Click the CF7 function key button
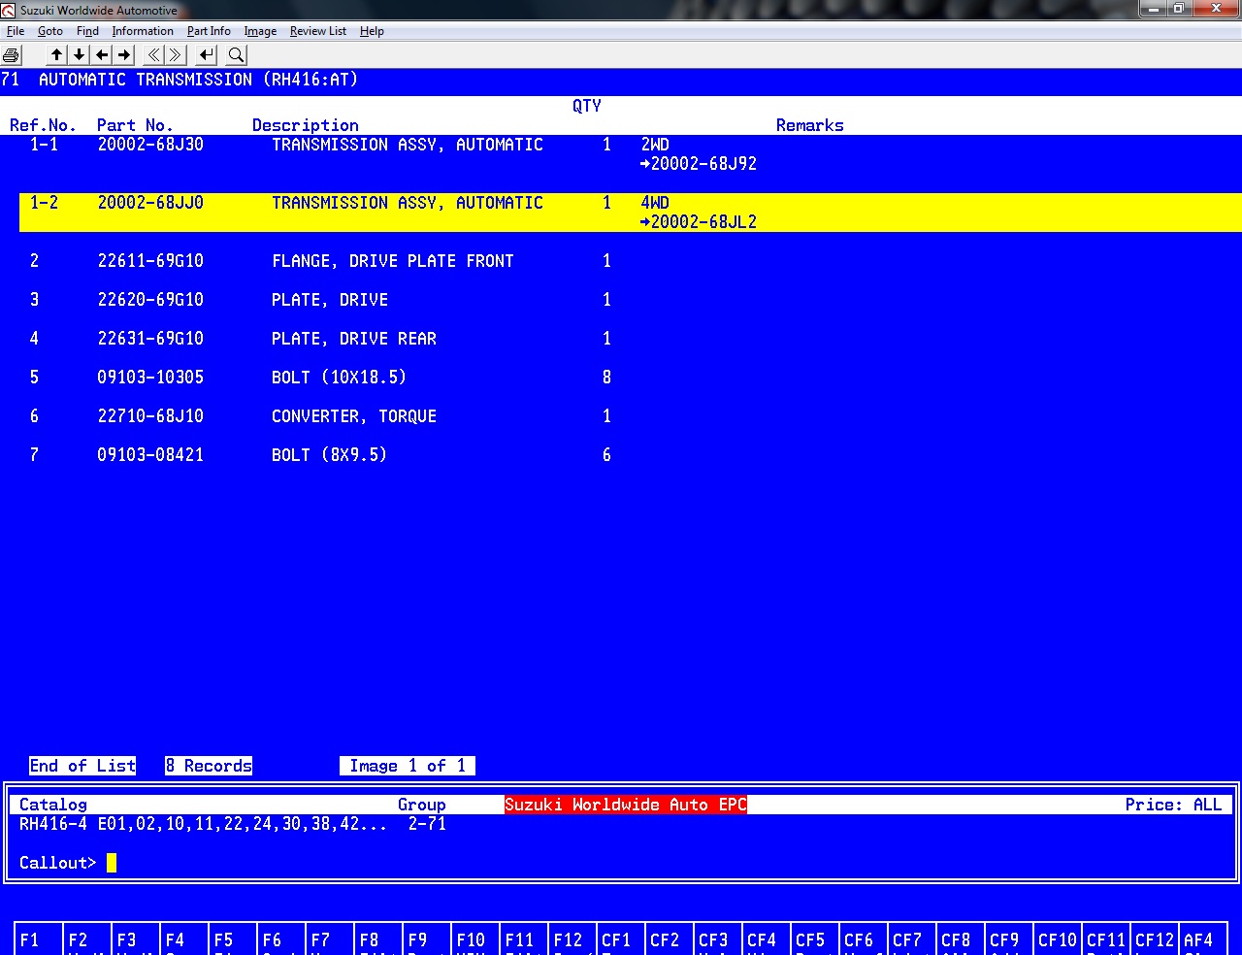Image resolution: width=1242 pixels, height=955 pixels. coord(912,939)
